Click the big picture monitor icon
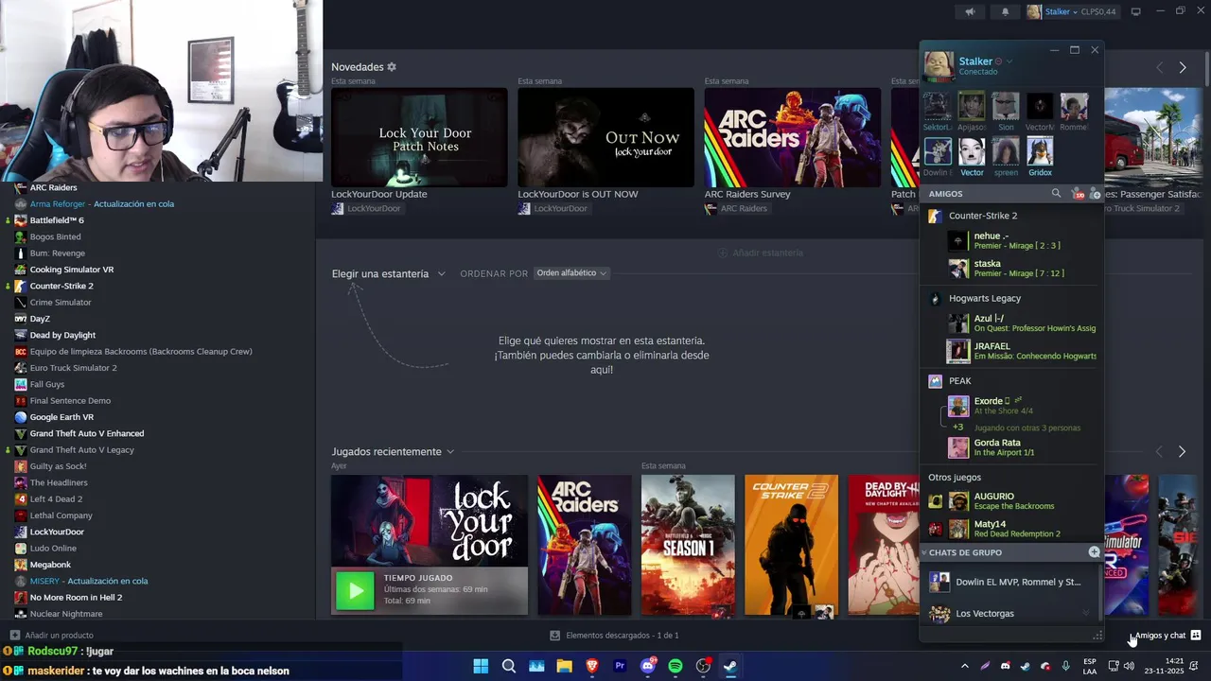 [x=1136, y=11]
